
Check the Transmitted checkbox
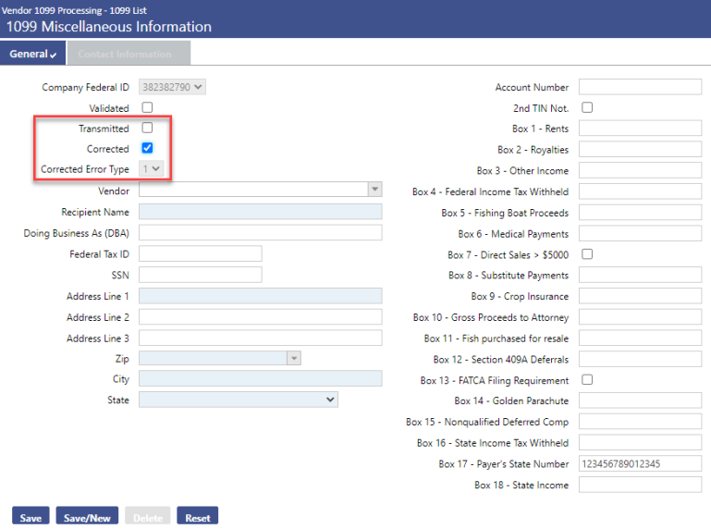click(x=147, y=129)
